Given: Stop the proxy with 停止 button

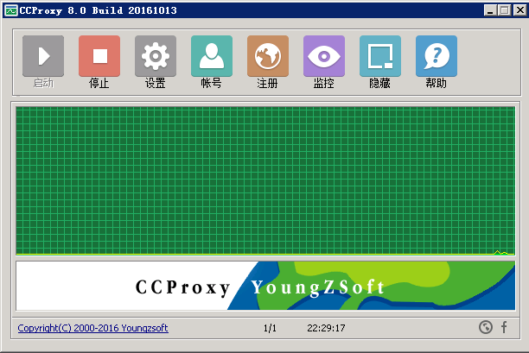Looking at the screenshot, I should click(x=99, y=57).
